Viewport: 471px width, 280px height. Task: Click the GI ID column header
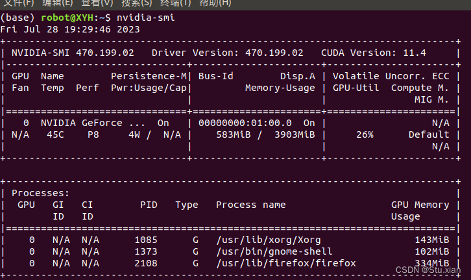(x=58, y=210)
